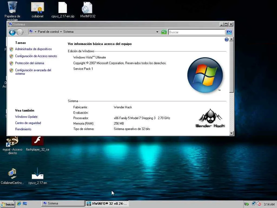Click the 'x86 Family 5 Model 7 Stepping 3' value
This screenshot has width=277, height=208.
coord(135,118)
